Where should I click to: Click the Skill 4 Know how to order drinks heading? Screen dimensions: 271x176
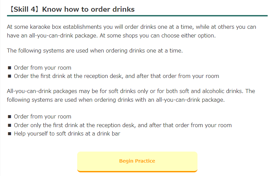click(x=71, y=9)
